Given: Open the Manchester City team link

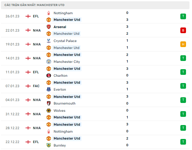Looking at the screenshot, I should pyautogui.click(x=67, y=62).
